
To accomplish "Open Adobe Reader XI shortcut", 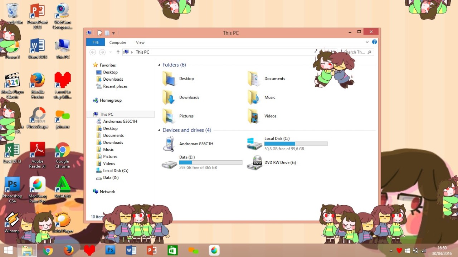I will (37, 155).
